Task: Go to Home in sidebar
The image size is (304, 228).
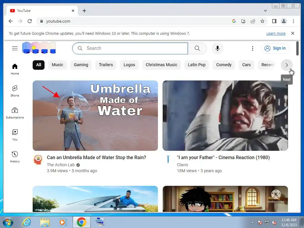Action: pyautogui.click(x=15, y=69)
